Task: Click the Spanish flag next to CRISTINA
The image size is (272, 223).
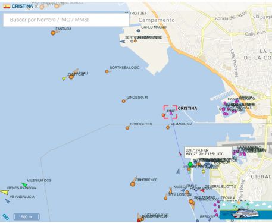Action: 7,6
